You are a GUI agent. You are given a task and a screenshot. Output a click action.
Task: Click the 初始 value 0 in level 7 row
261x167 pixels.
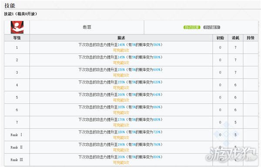[220, 122]
